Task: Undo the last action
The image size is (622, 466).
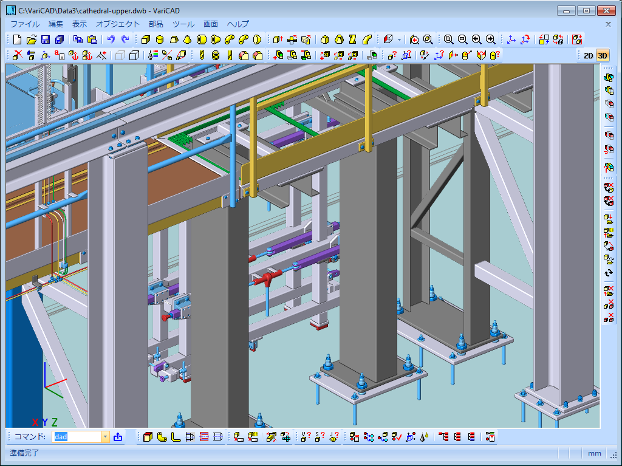Action: click(111, 39)
